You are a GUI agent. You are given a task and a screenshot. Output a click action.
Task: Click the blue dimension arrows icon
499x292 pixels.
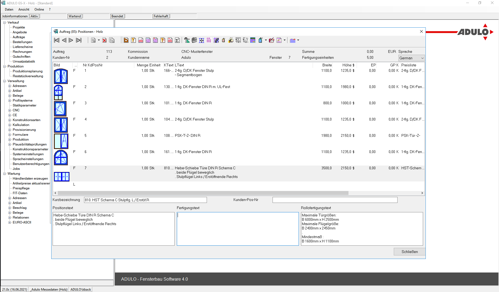[x=201, y=40]
